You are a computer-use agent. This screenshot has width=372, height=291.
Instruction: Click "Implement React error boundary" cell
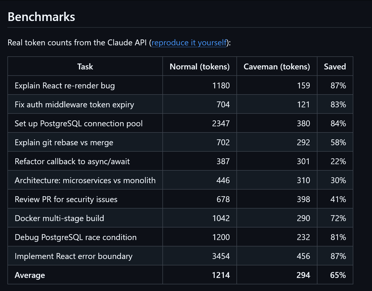[74, 256]
